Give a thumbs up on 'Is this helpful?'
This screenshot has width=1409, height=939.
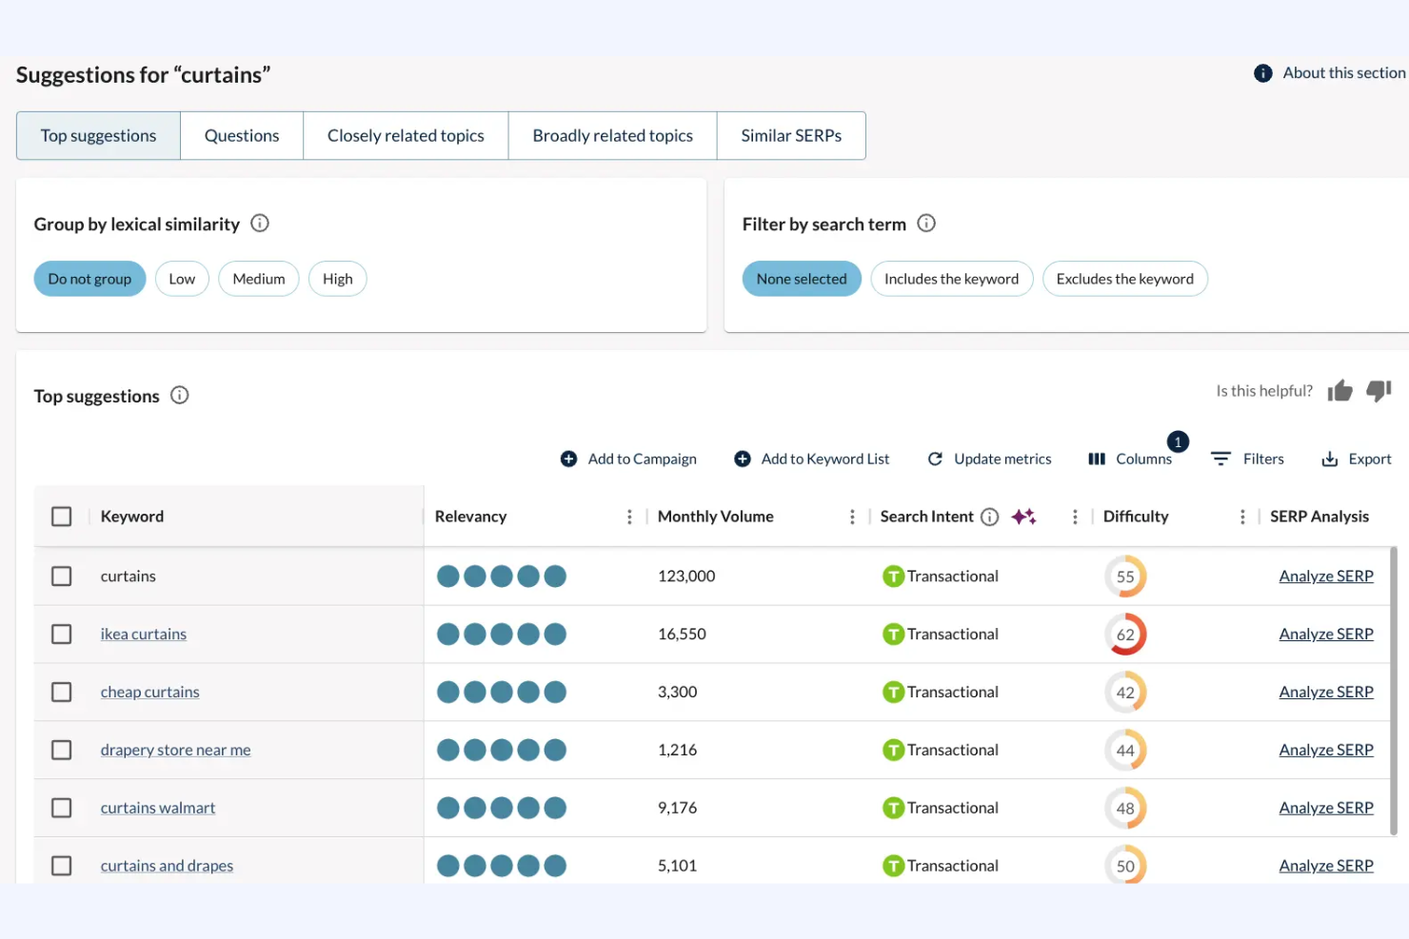point(1340,390)
